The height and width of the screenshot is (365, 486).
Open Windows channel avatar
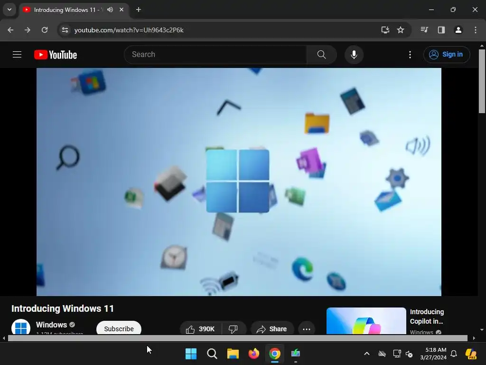coord(21,327)
